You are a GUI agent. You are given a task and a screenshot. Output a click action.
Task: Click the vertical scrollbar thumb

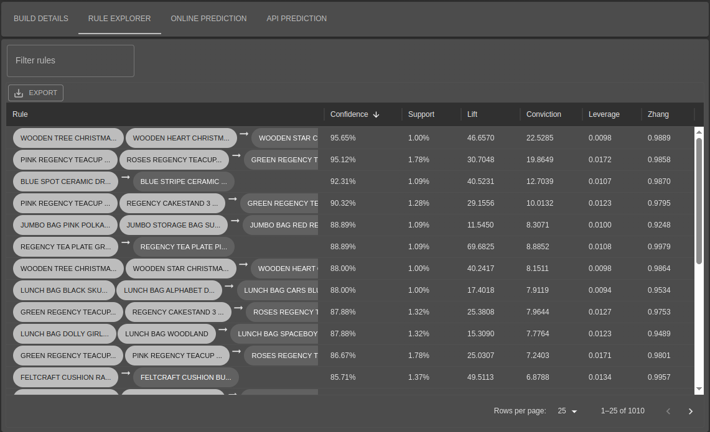click(699, 201)
